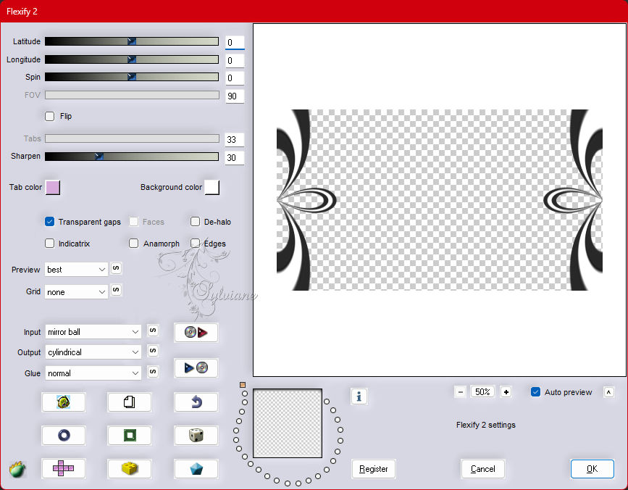This screenshot has width=628, height=490.
Task: Click the large warped image preview
Action: coord(440,200)
